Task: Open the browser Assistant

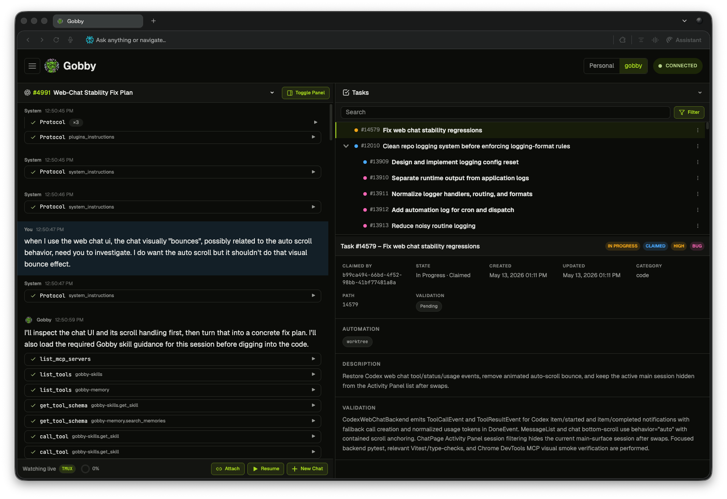Action: pos(684,40)
